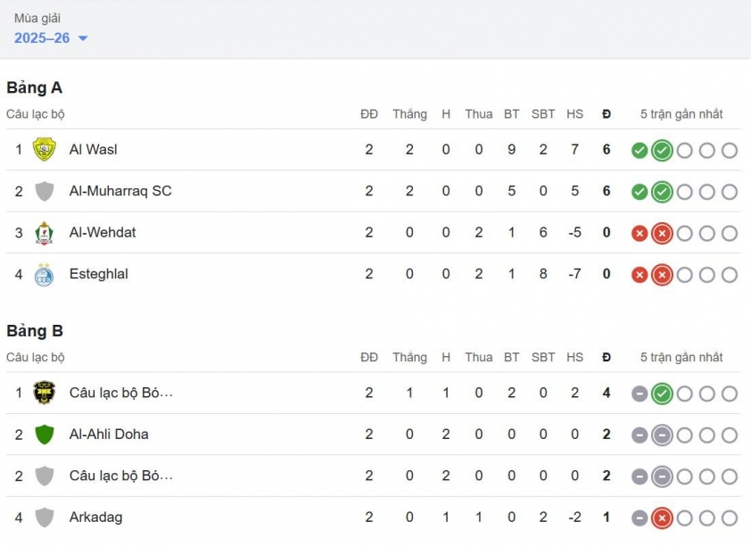Click the Bảng B group heading
The width and height of the screenshot is (751, 547).
34,331
